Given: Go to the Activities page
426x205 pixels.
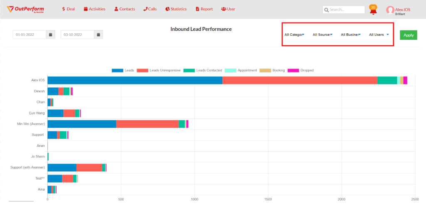Looking at the screenshot, I should click(x=94, y=9).
